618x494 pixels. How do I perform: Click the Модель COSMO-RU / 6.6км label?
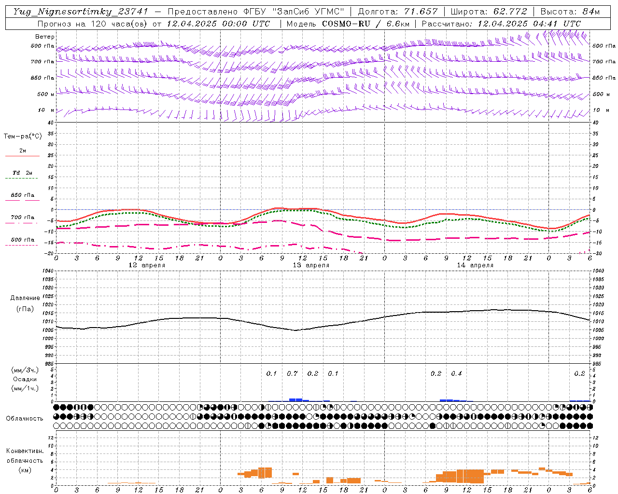[348, 24]
